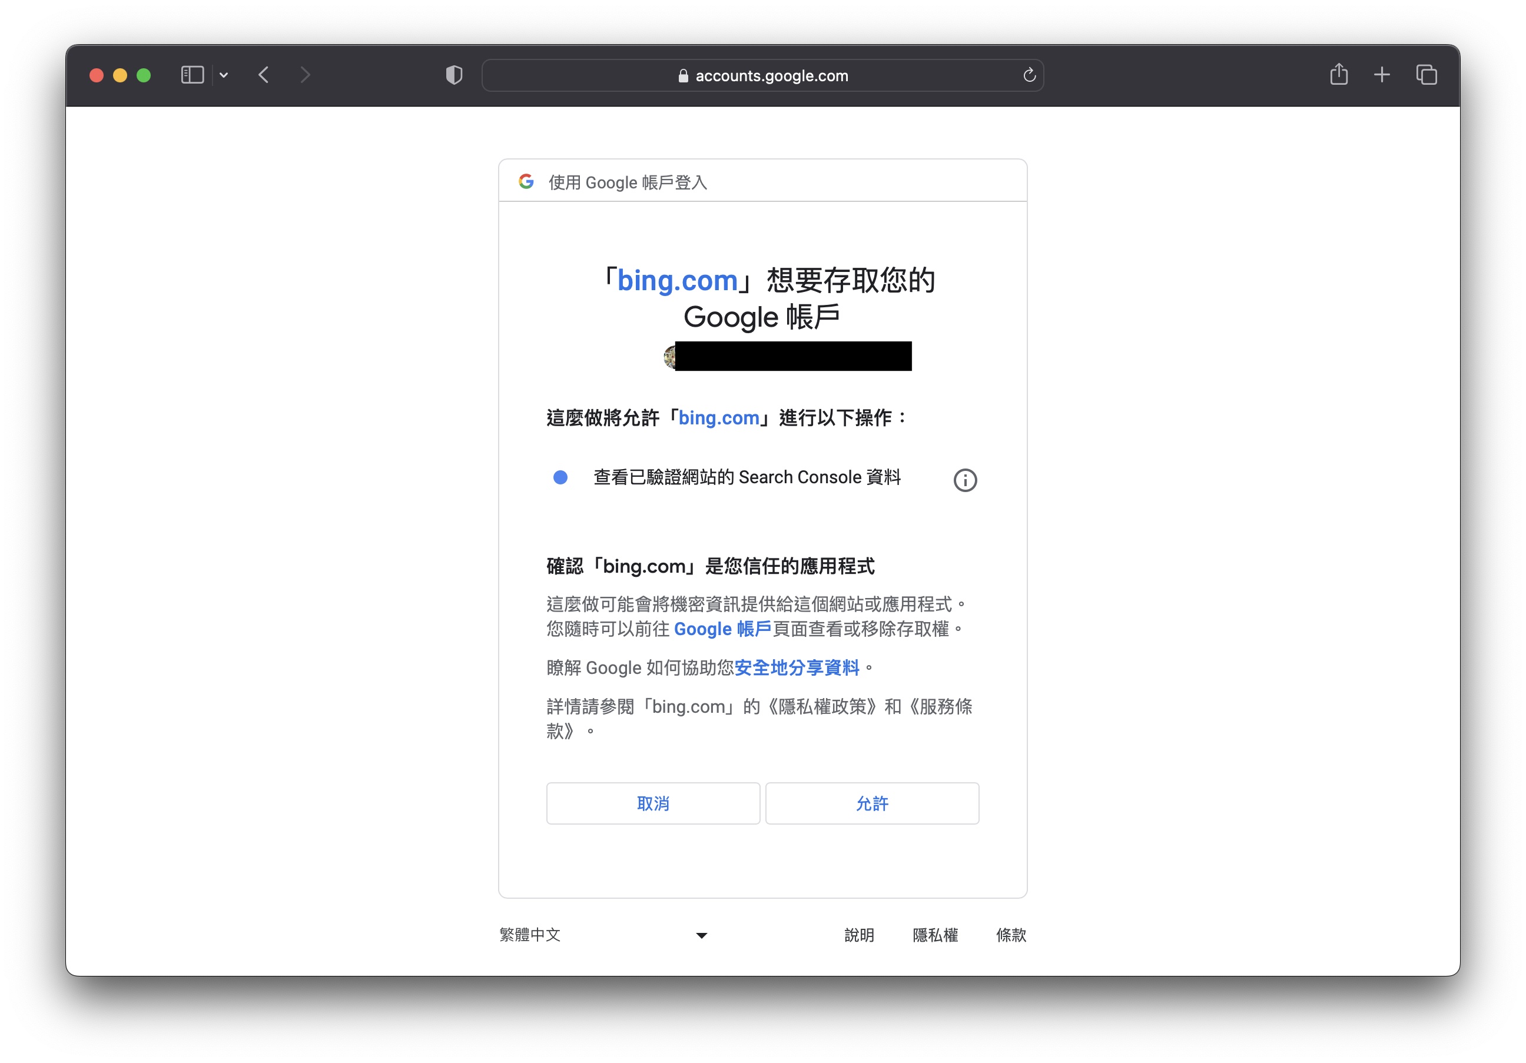Click 查看已驗證網站的 Search Console 資料 text
This screenshot has width=1526, height=1063.
coord(747,477)
